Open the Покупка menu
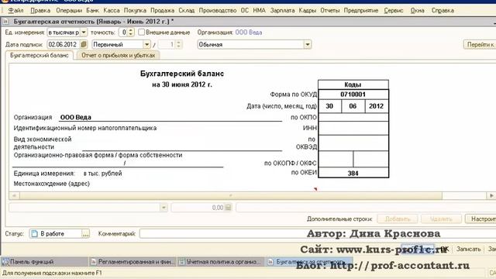Image resolution: width=496 pixels, height=279 pixels. [135, 10]
